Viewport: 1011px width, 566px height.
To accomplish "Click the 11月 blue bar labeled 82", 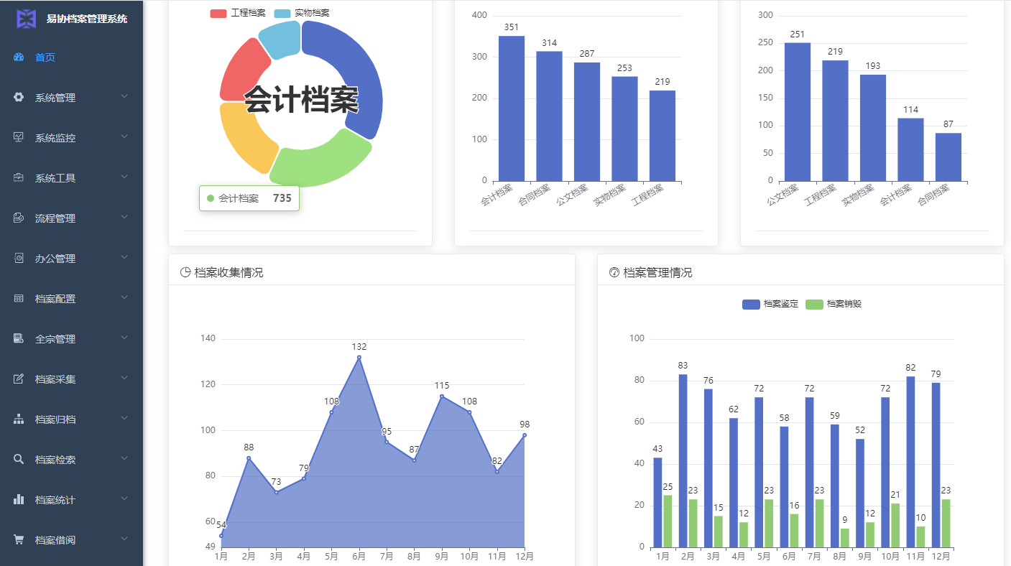I will [x=911, y=462].
